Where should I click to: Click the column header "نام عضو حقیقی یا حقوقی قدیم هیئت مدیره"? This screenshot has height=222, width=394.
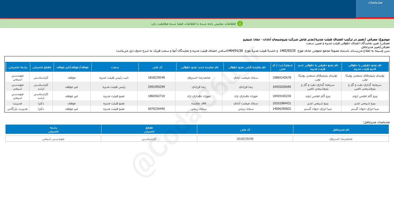pyautogui.click(x=365, y=67)
